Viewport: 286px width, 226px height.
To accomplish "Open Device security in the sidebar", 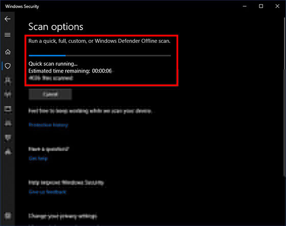I will click(x=8, y=123).
